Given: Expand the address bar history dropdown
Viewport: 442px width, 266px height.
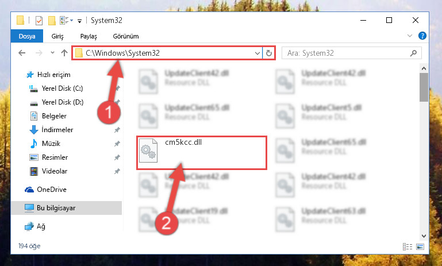Looking at the screenshot, I should 257,53.
